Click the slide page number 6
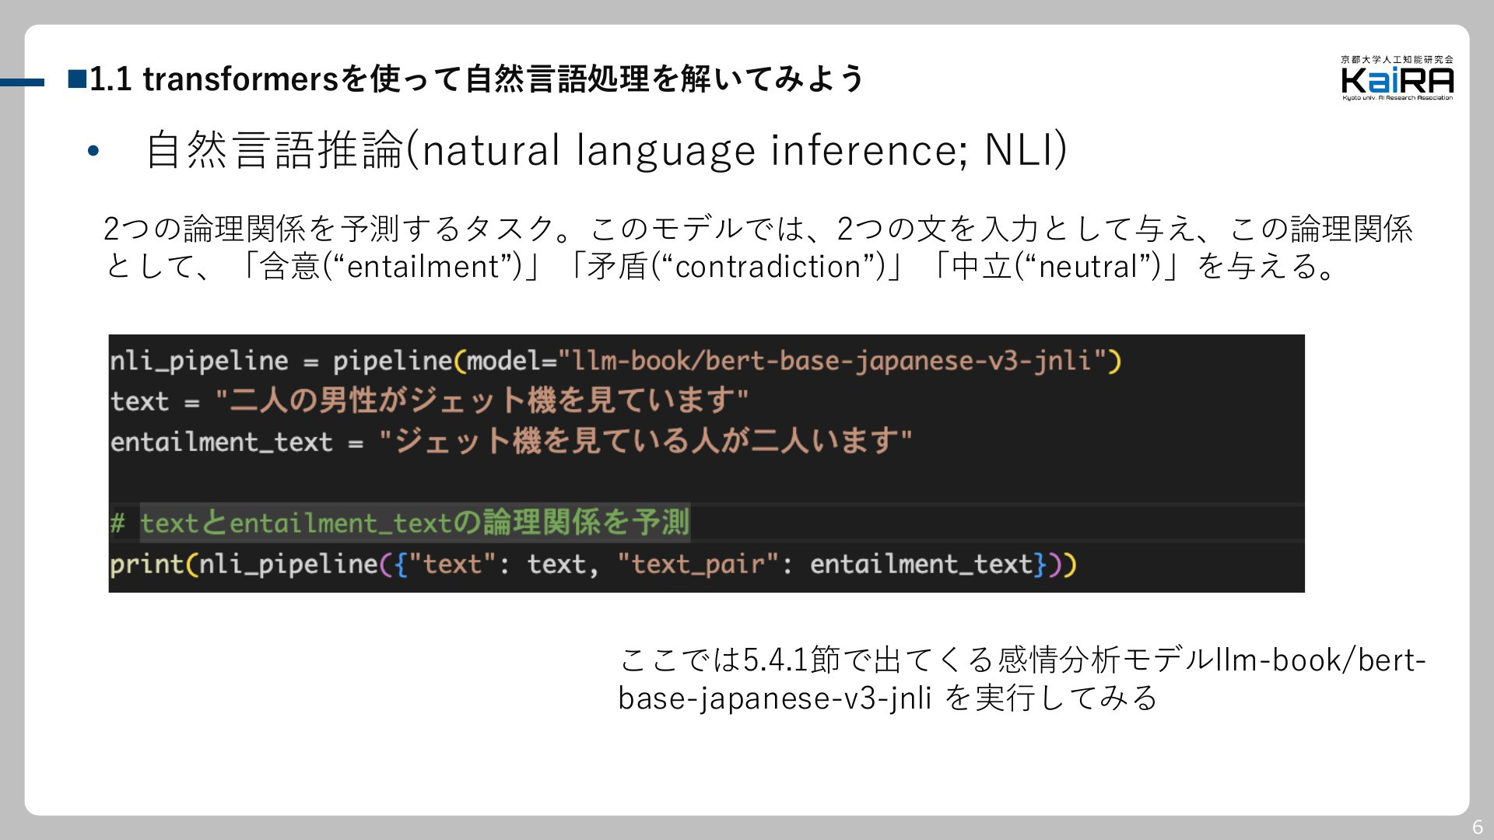Viewport: 1494px width, 840px height. [1477, 827]
